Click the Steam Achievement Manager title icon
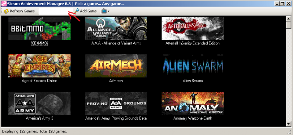Image resolution: width=293 pixels, height=135 pixels. [3, 4]
